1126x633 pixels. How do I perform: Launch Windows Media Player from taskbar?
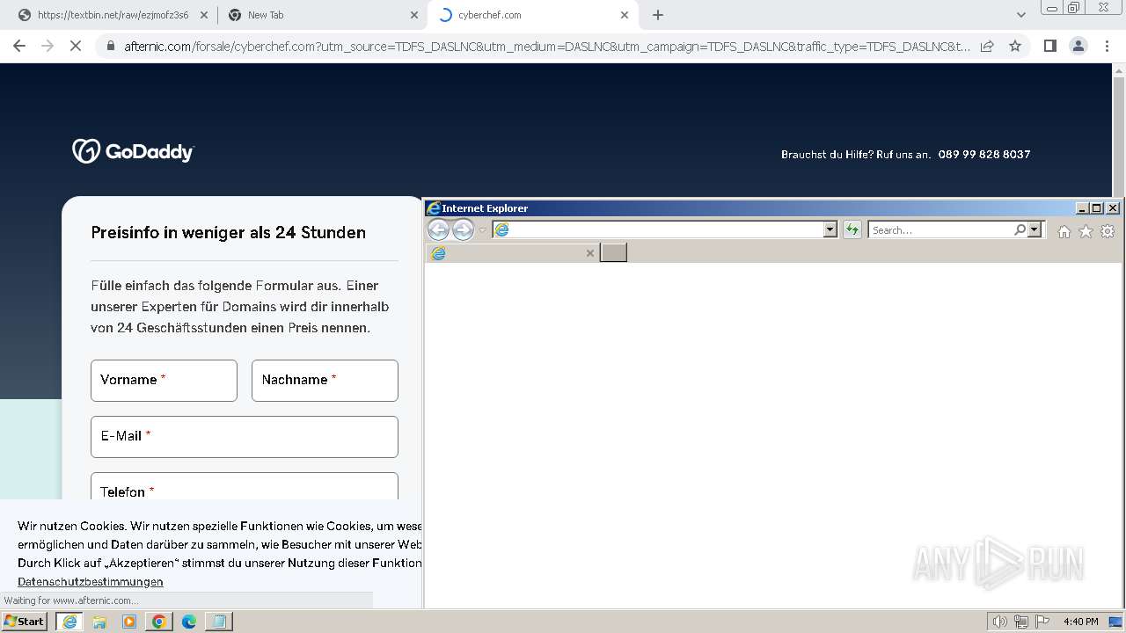click(129, 622)
